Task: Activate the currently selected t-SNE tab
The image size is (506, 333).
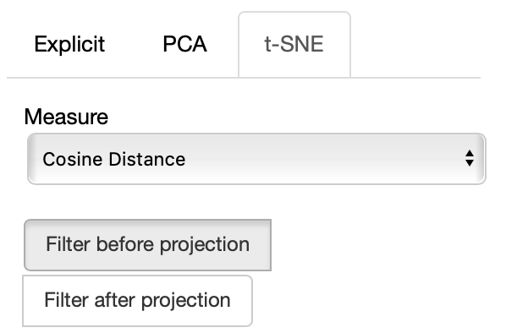Action: (x=294, y=44)
